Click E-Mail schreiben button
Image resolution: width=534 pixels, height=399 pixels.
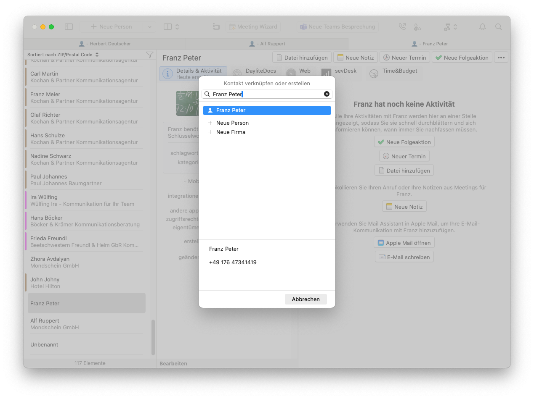click(404, 257)
